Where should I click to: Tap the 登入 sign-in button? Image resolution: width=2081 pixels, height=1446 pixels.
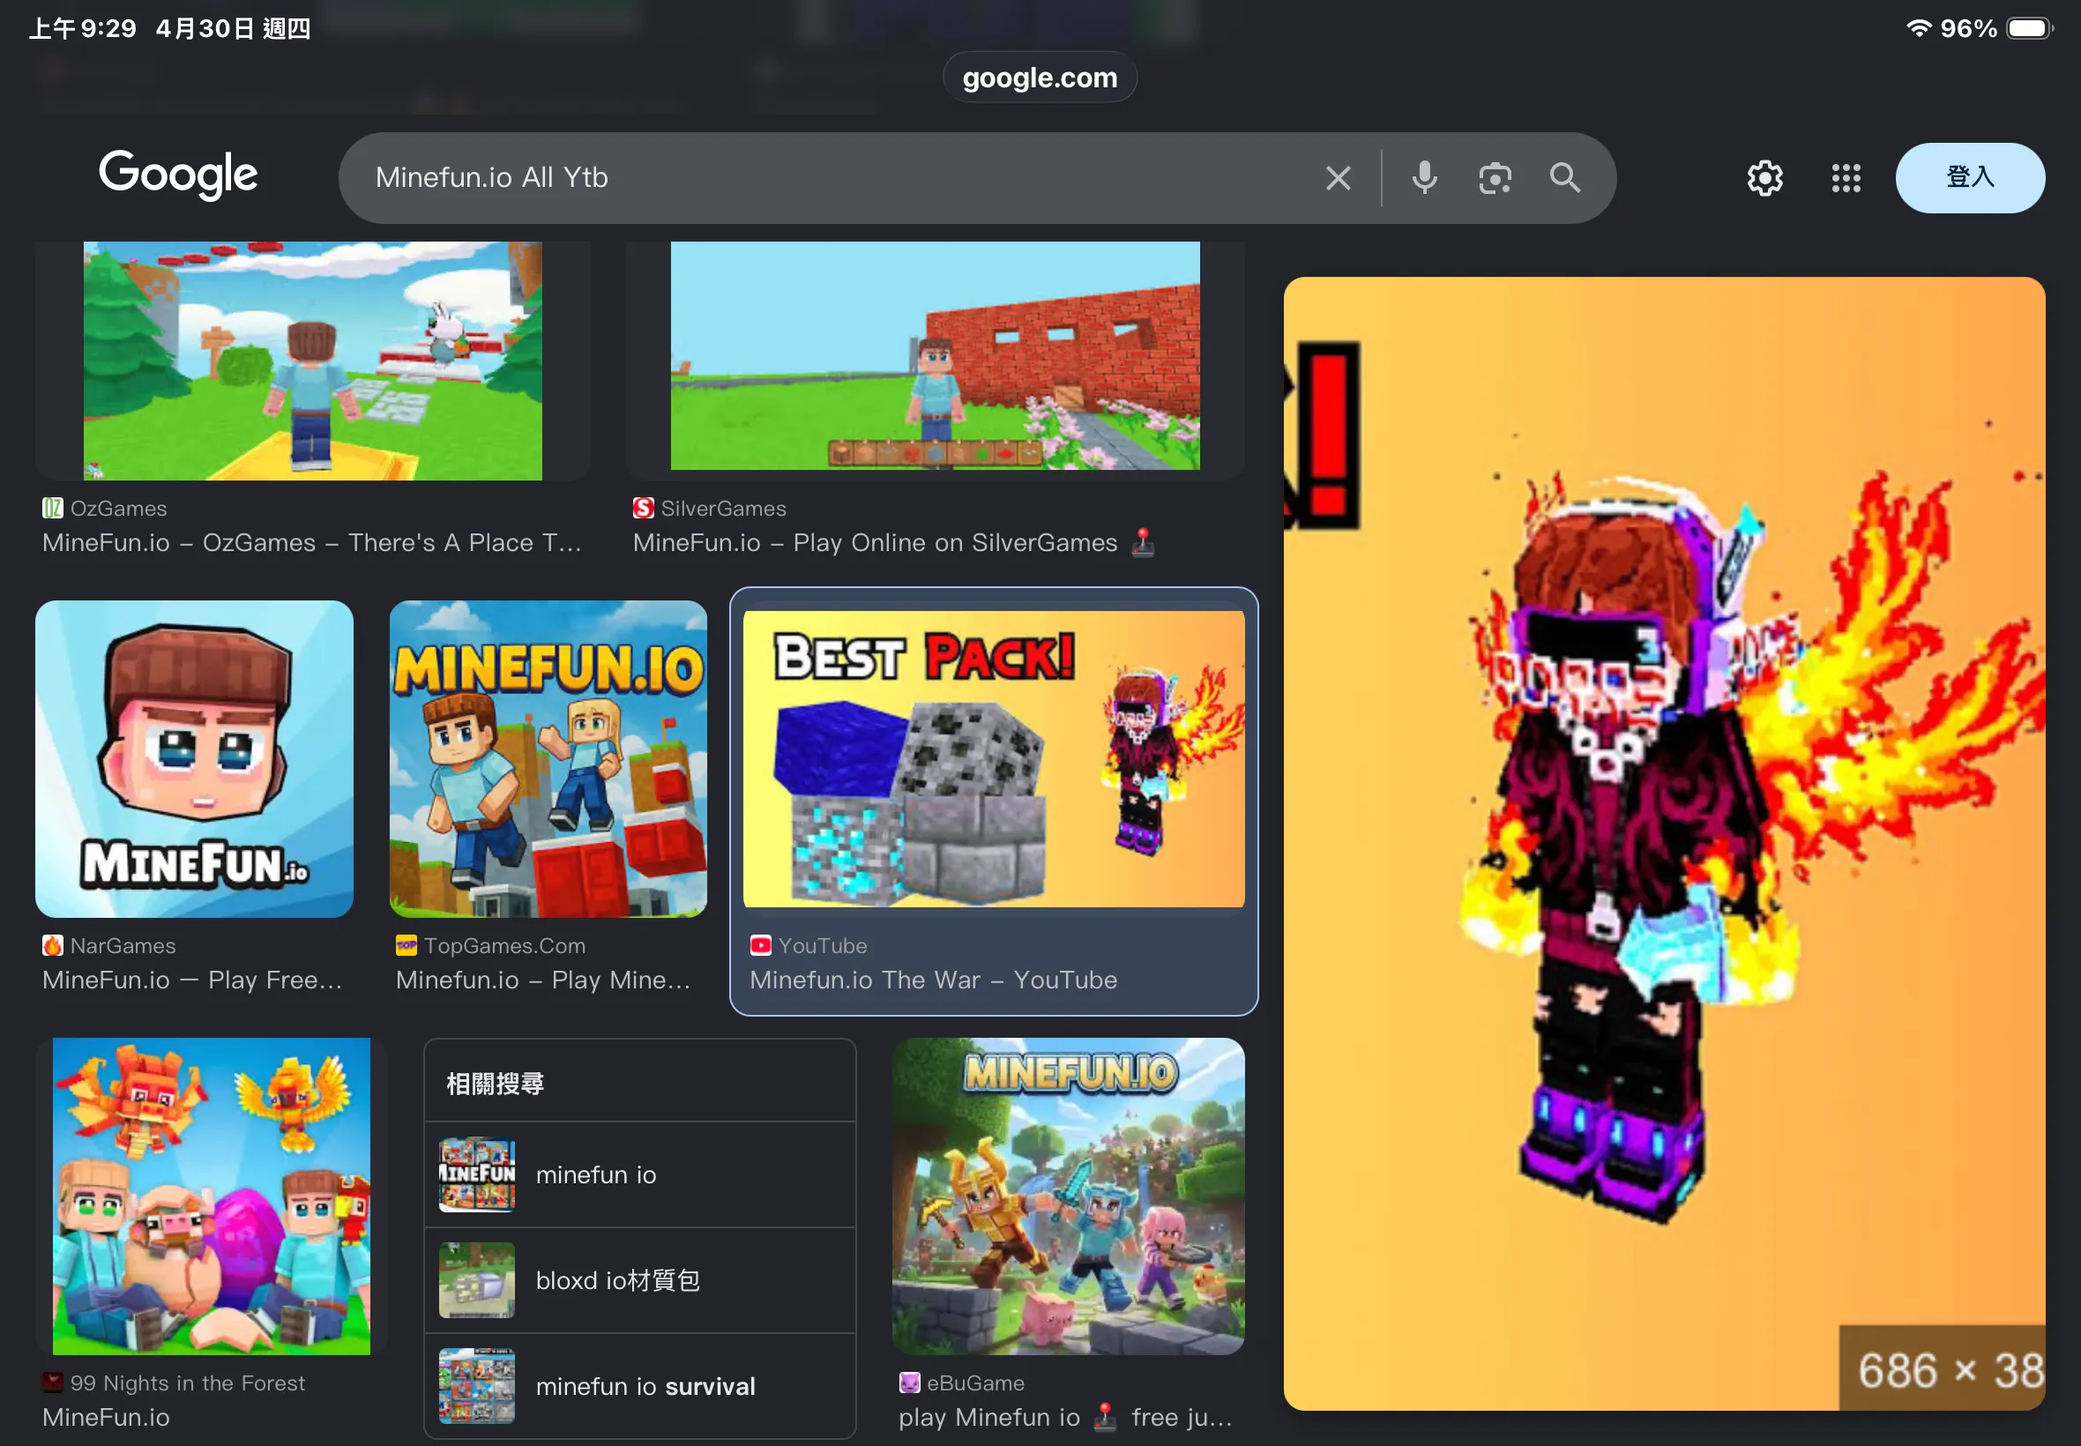point(1970,177)
